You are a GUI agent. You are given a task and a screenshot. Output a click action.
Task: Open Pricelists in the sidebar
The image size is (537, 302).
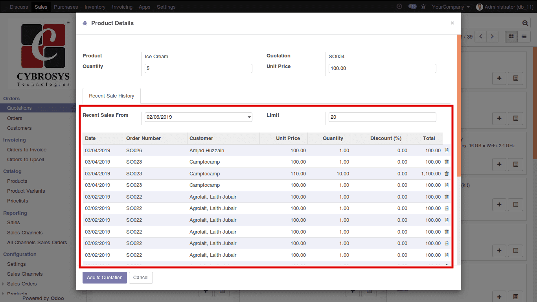[18, 201]
